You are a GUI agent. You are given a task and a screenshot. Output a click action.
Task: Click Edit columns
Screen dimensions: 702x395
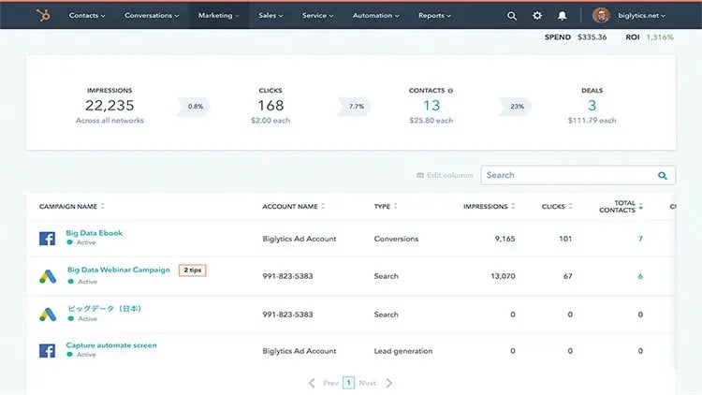pyautogui.click(x=445, y=175)
